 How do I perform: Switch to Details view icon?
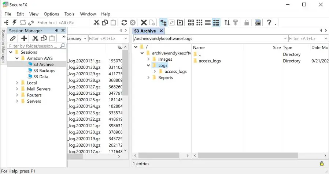(x=216, y=22)
